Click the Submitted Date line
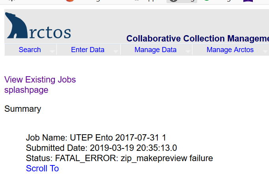269x184 pixels. click(x=101, y=148)
